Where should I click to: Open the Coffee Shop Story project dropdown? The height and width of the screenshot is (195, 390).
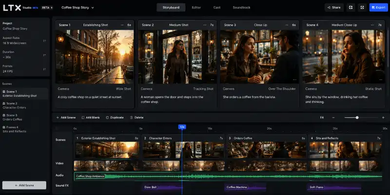pos(78,8)
